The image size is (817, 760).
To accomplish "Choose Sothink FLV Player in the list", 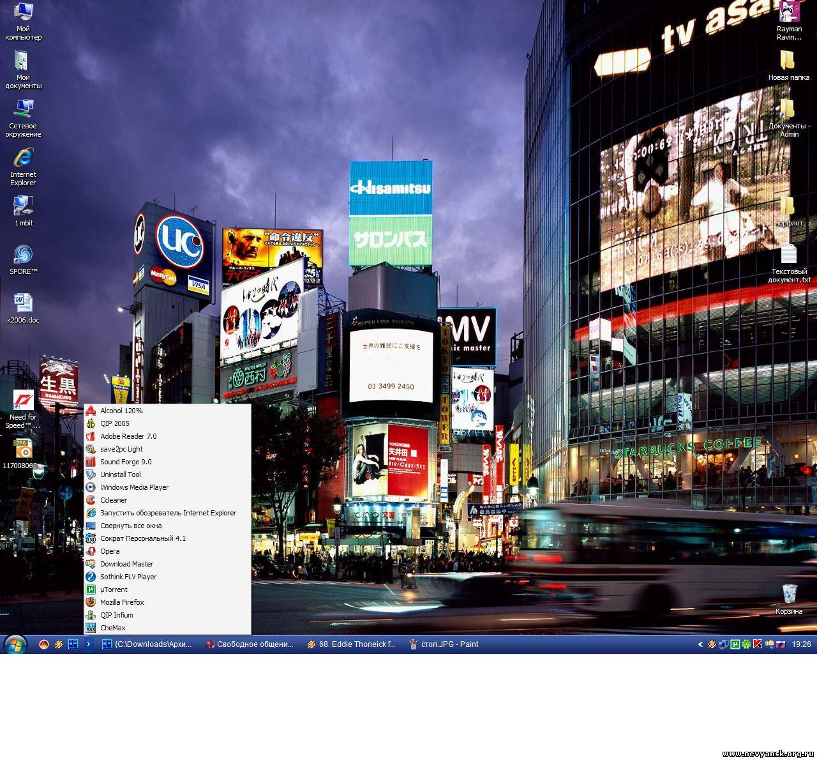I will 167,577.
